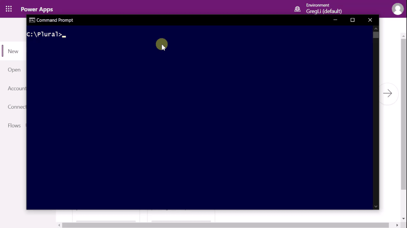Click the C:\Plural> prompt line
This screenshot has width=407, height=228.
pos(46,34)
